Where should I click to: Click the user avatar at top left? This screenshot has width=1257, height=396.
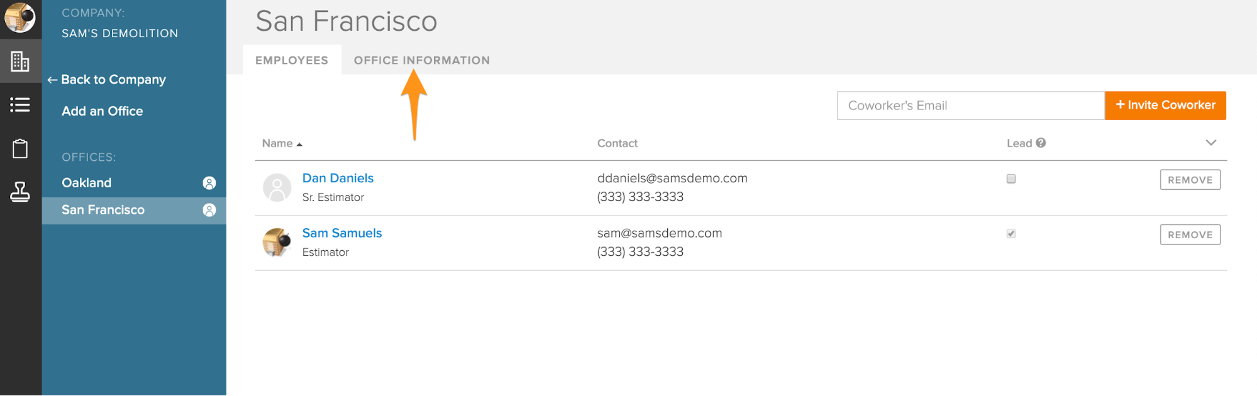[20, 18]
